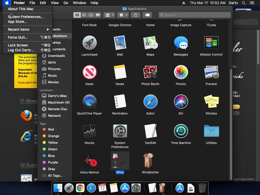Select Music in Finder sidebar
Image resolution: width=260 pixels, height=195 pixels.
(x=55, y=76)
